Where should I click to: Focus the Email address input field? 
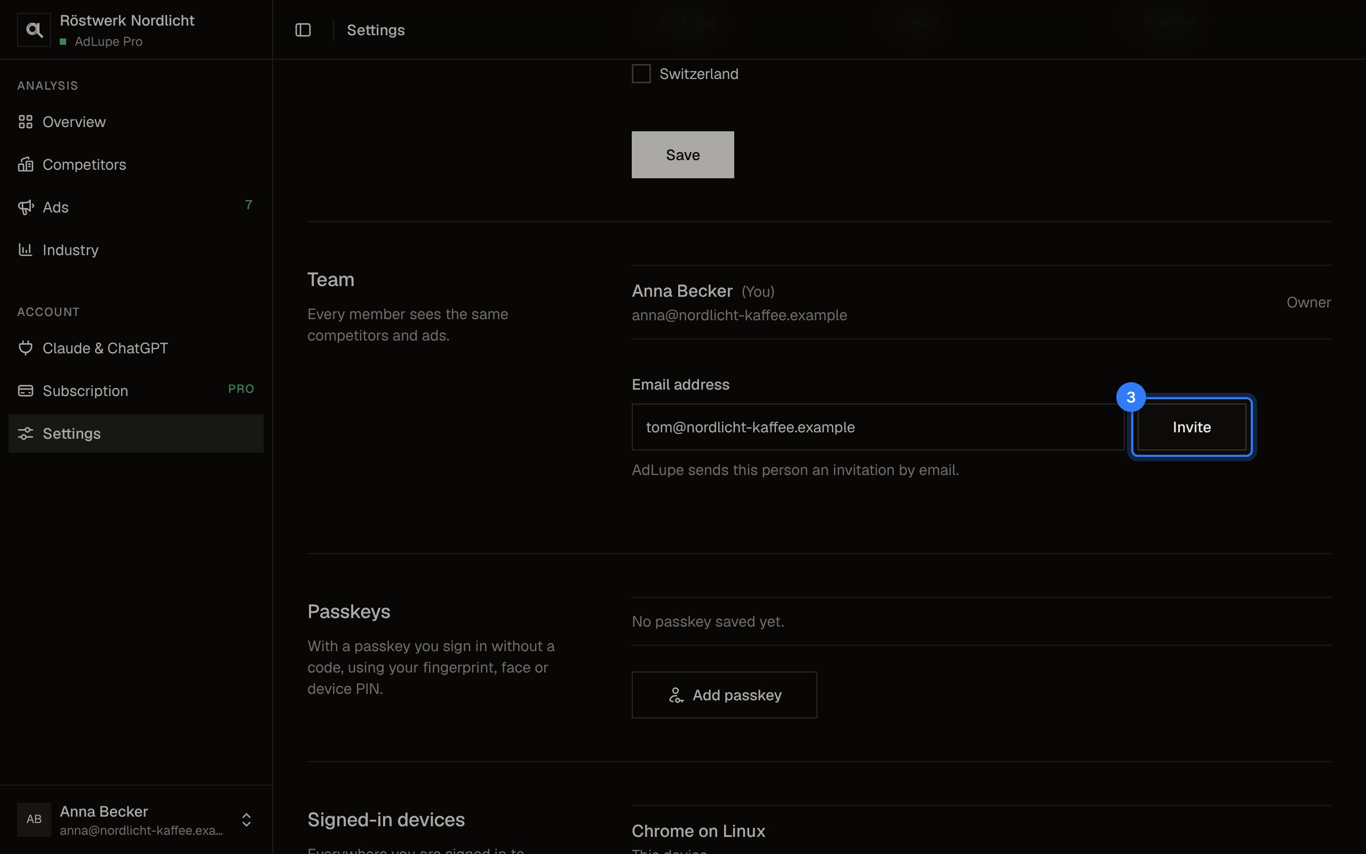[x=878, y=427]
